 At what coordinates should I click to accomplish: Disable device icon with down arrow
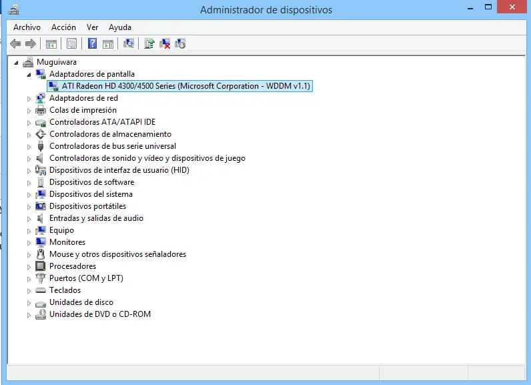point(180,43)
